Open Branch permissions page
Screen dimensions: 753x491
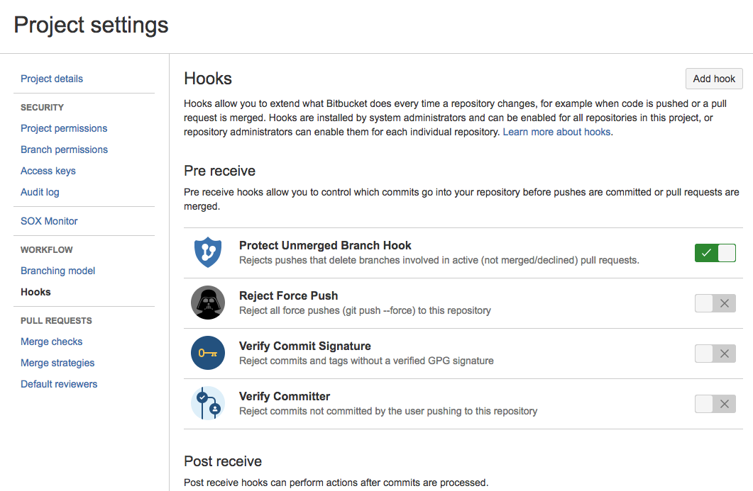[x=65, y=149]
